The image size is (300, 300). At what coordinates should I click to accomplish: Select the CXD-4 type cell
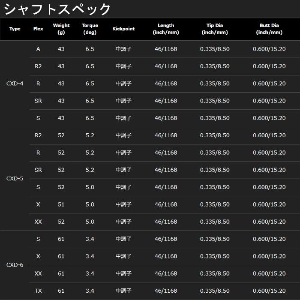point(15,84)
